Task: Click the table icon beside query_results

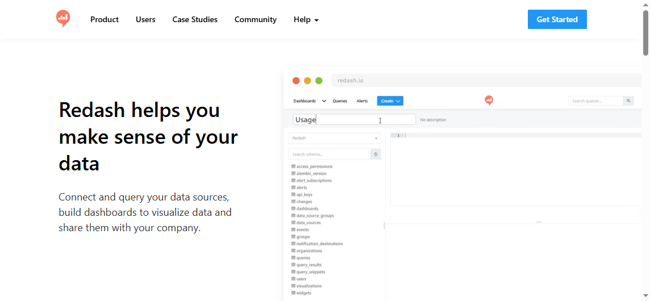Action: pyautogui.click(x=293, y=265)
